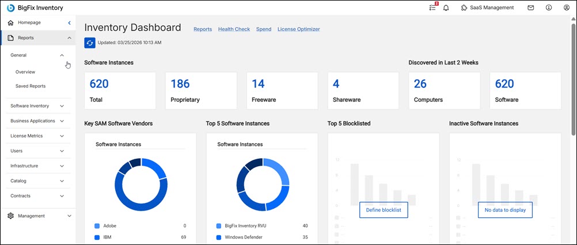Image resolution: width=577 pixels, height=245 pixels.
Task: Click the IBM legend color swatch
Action: click(97, 238)
